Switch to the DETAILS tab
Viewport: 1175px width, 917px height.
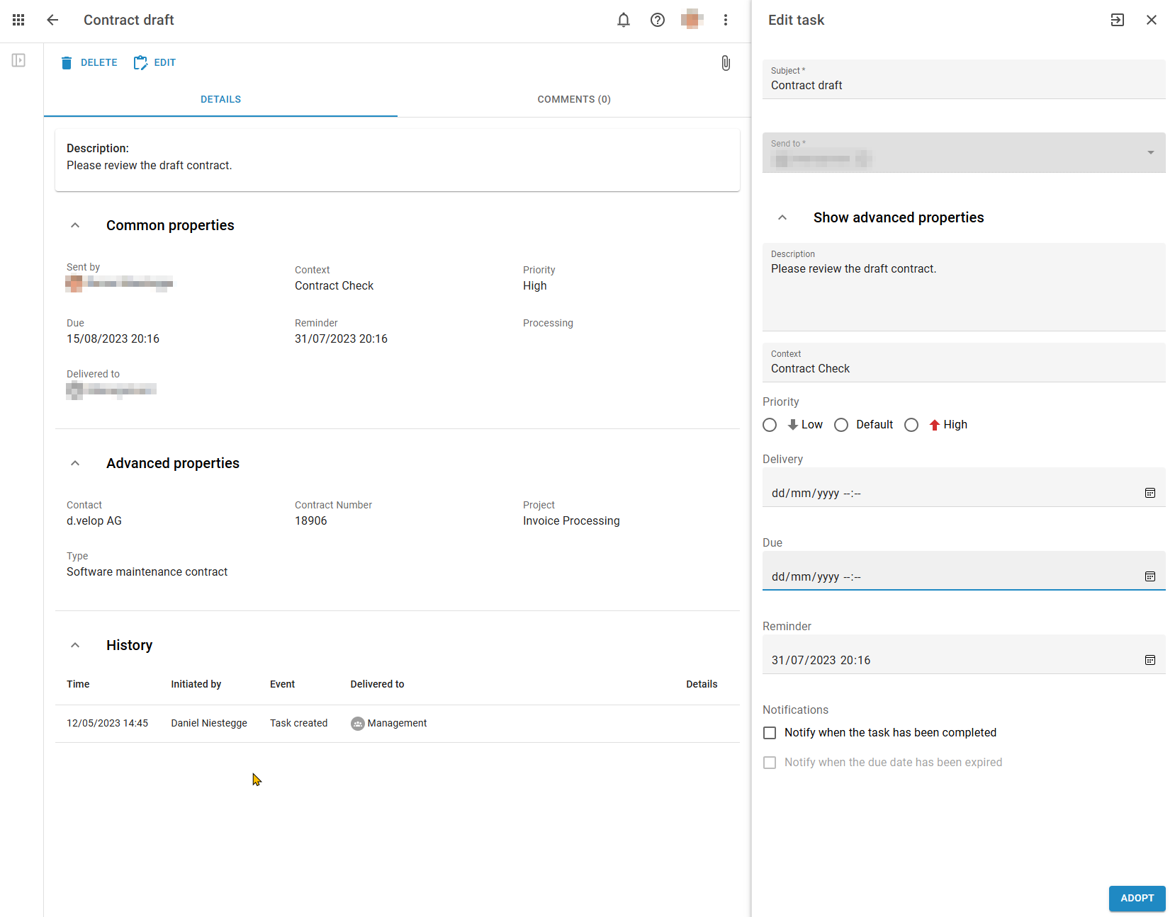pos(220,99)
